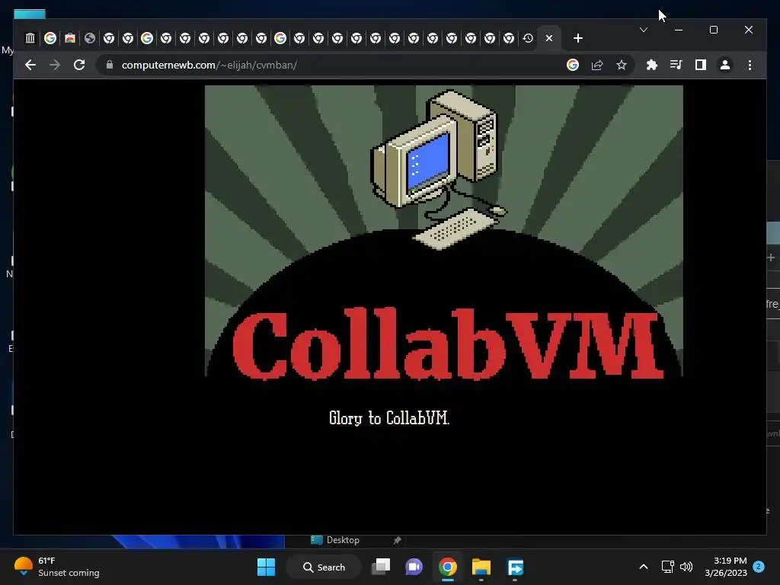
Task: Click the Chrome taskbar icon
Action: [448, 567]
